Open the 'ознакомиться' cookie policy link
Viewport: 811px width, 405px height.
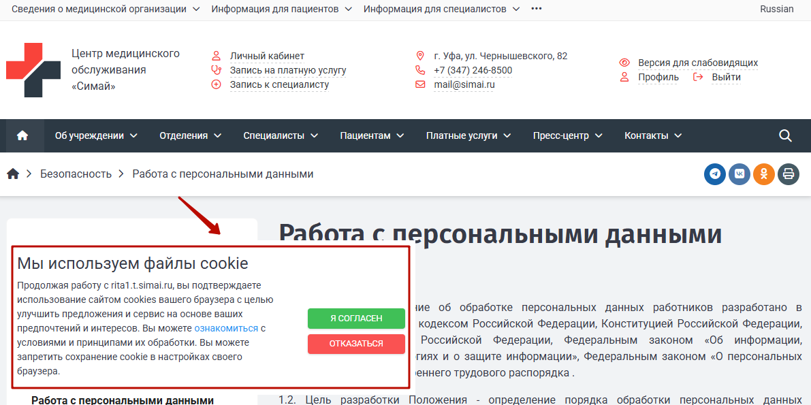[226, 328]
